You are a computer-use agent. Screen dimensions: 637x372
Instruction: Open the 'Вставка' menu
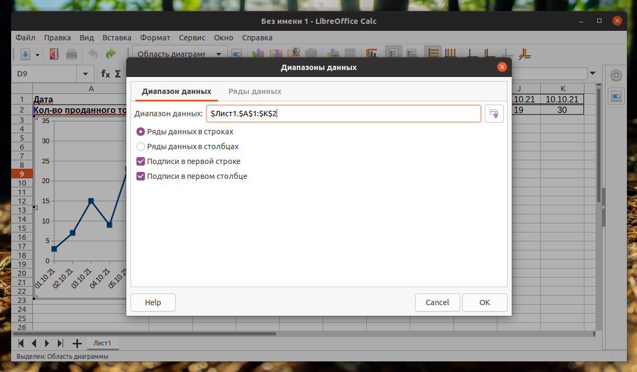(x=117, y=38)
